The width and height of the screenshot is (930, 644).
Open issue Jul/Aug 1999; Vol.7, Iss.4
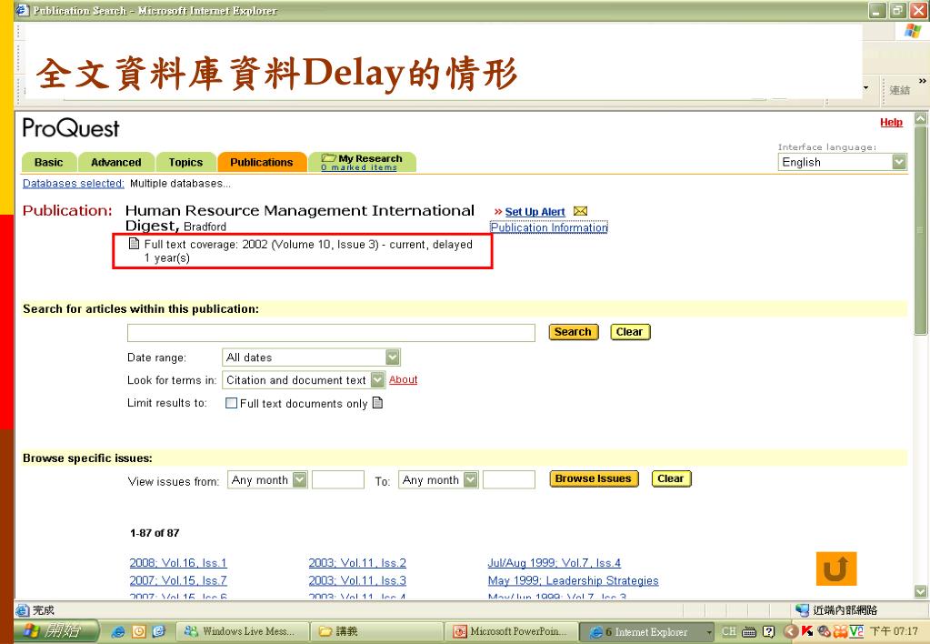(554, 563)
